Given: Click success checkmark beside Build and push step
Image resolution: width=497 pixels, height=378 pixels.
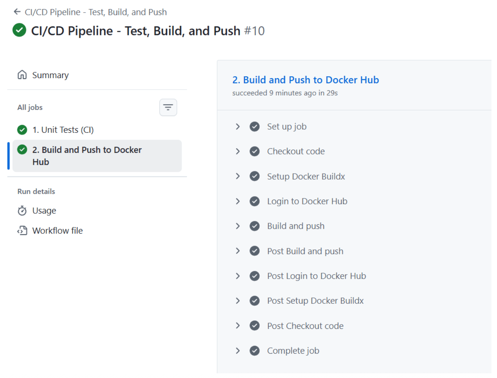Looking at the screenshot, I should click(x=254, y=226).
